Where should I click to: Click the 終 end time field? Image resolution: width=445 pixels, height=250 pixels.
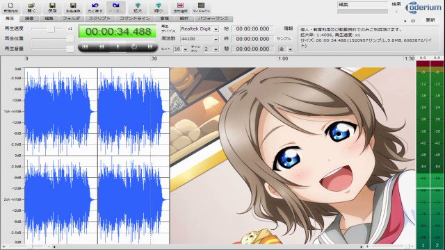click(x=252, y=39)
